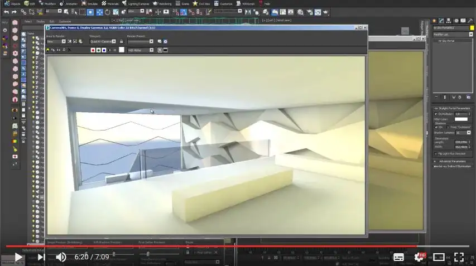Open the Area to Render dropdown
Screen dimensions: 476x266
pyautogui.click(x=56, y=42)
